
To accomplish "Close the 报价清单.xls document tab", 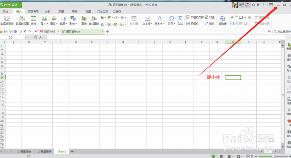I will (x=102, y=31).
